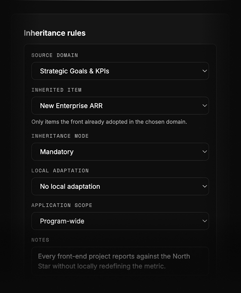Open the Local Adaptation dropdown showing No local adaptation
241x293 pixels.
pyautogui.click(x=120, y=186)
